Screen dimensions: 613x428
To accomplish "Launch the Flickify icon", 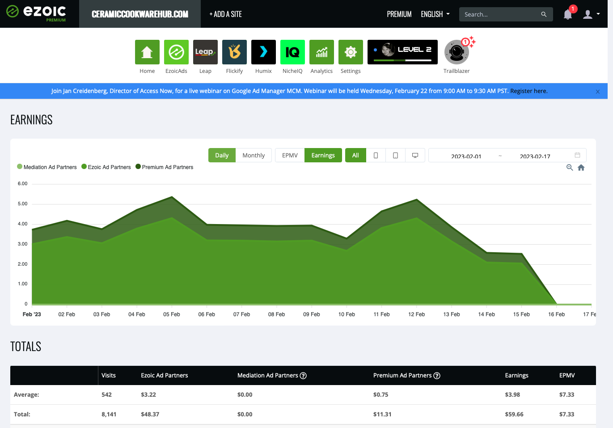I will click(234, 52).
